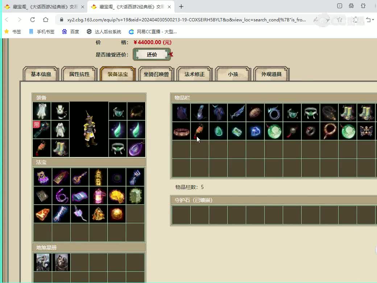Select the golden pagoda treasure in 法宝
Screen dimensions: 377x283
[x=98, y=177]
